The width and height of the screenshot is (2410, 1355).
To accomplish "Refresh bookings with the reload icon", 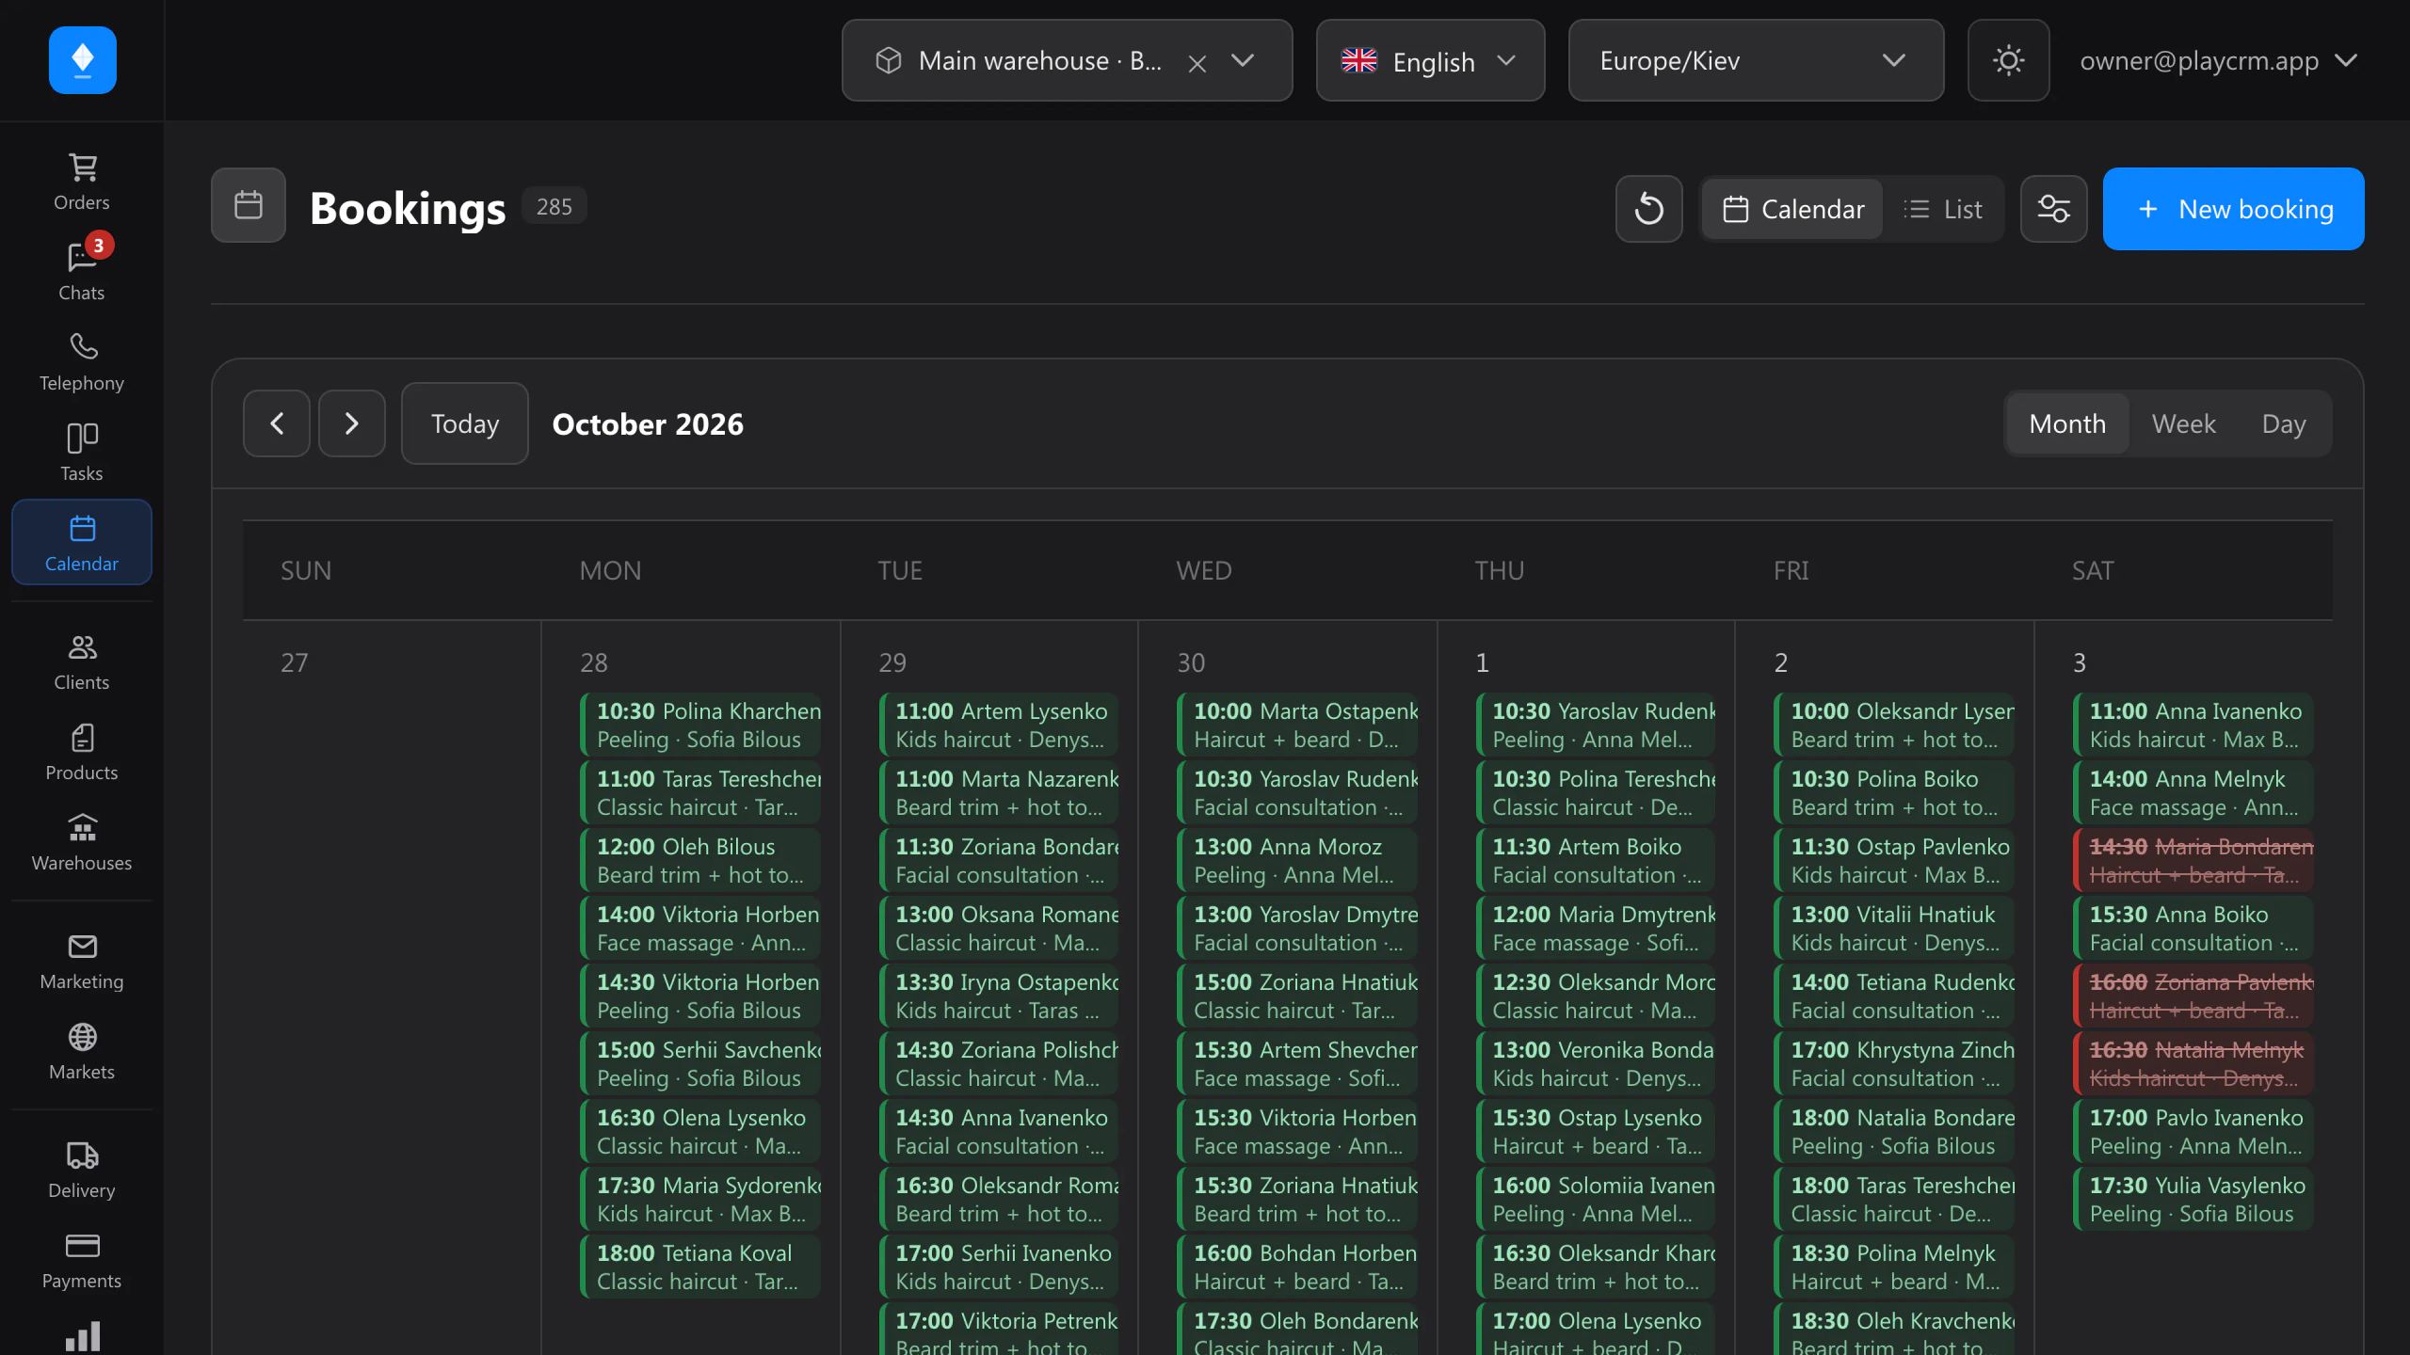I will 1648,209.
